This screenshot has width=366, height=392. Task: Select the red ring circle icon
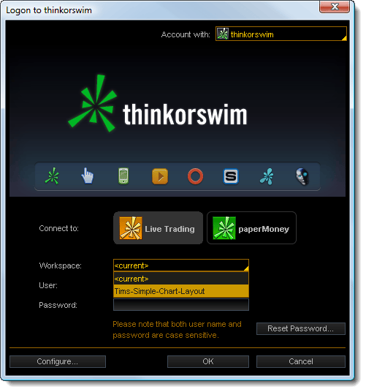tap(195, 176)
